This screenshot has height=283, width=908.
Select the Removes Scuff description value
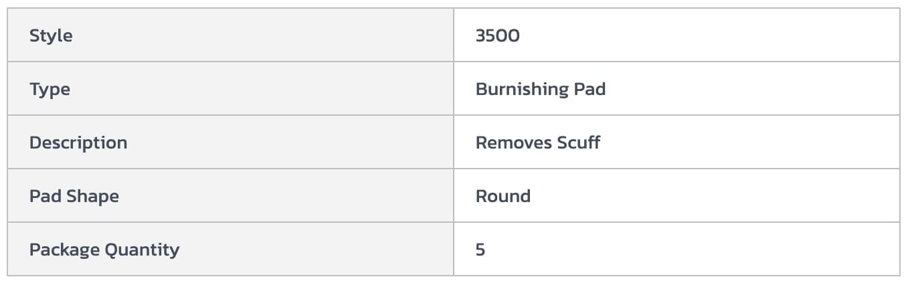click(537, 143)
